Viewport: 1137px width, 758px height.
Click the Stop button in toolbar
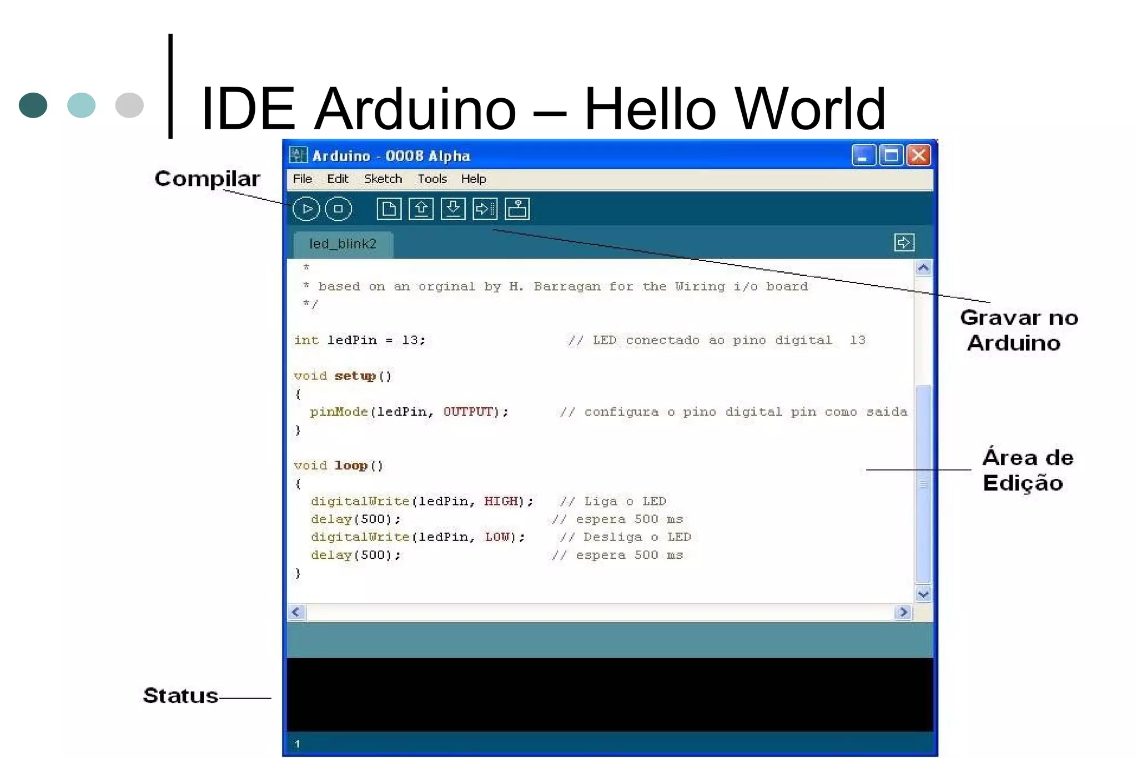[338, 209]
